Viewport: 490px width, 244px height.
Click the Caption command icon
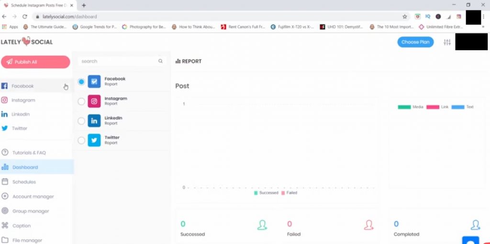click(x=5, y=225)
